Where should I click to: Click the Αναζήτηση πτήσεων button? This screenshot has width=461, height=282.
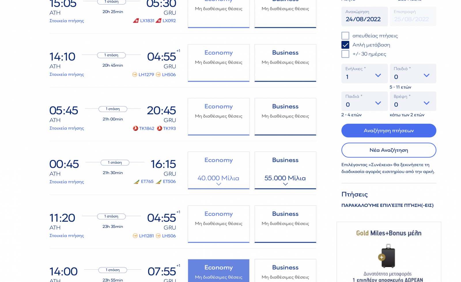coord(389,131)
